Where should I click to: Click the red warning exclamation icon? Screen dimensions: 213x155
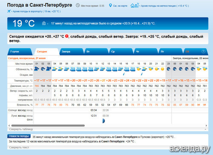(66, 36)
